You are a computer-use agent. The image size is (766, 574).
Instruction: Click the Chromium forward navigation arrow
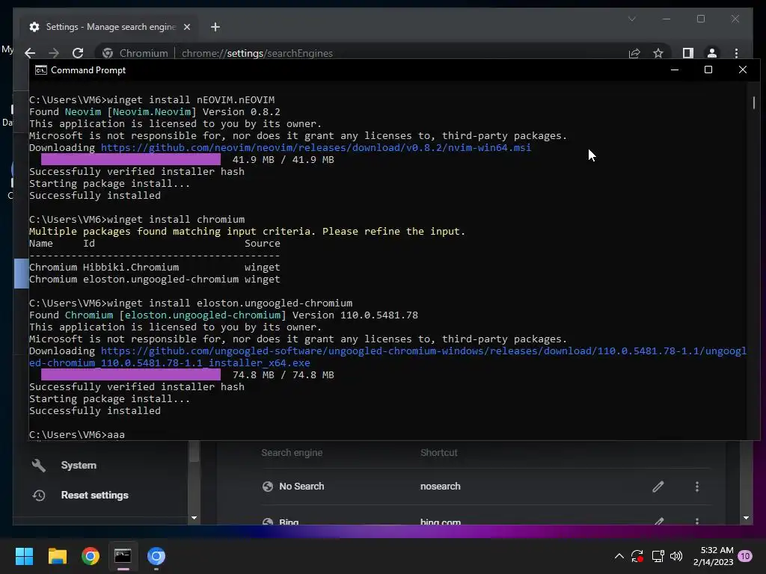(x=54, y=53)
